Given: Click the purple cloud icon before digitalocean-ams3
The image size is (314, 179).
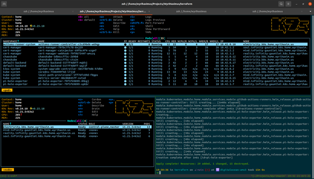Looking at the screenshot, I should [x=218, y=170].
